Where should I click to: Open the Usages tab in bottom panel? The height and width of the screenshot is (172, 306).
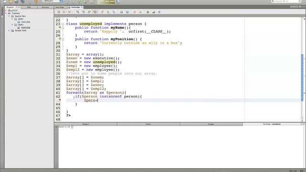tap(211, 124)
